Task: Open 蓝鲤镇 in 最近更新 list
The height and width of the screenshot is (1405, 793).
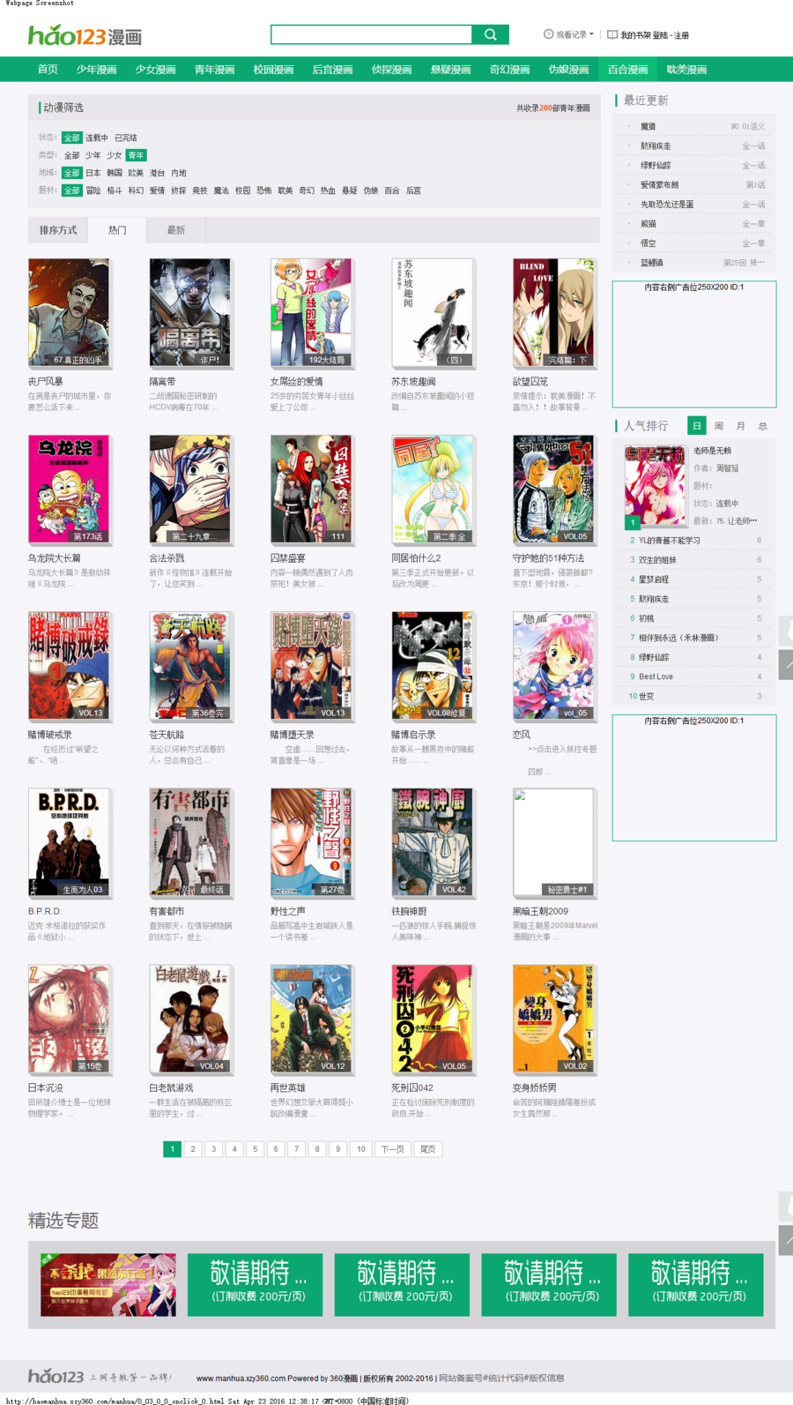Action: 651,262
